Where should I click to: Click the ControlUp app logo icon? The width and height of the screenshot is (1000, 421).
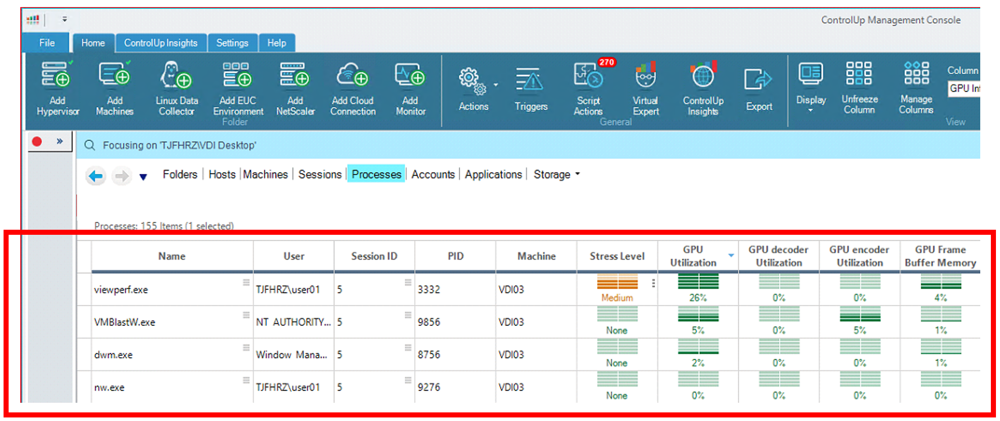point(33,20)
